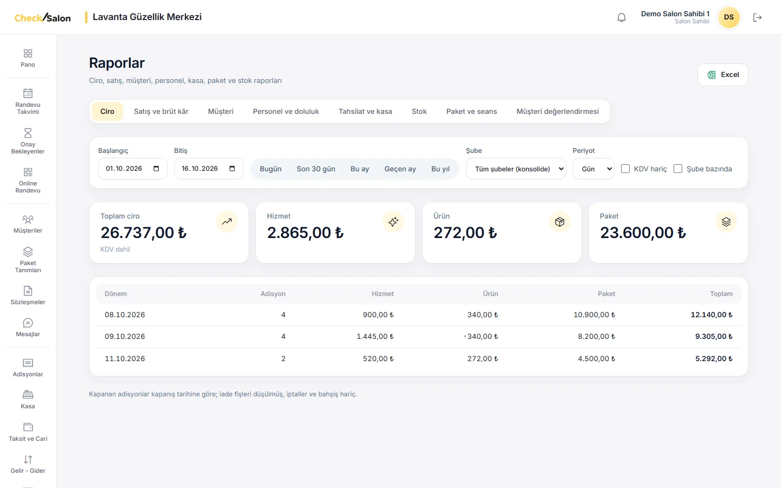This screenshot has width=781, height=488.
Task: Switch to the Stok tab
Action: [419, 111]
